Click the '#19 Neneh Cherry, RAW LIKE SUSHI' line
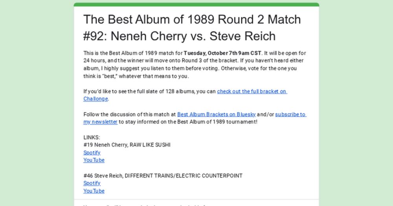 pyautogui.click(x=127, y=145)
